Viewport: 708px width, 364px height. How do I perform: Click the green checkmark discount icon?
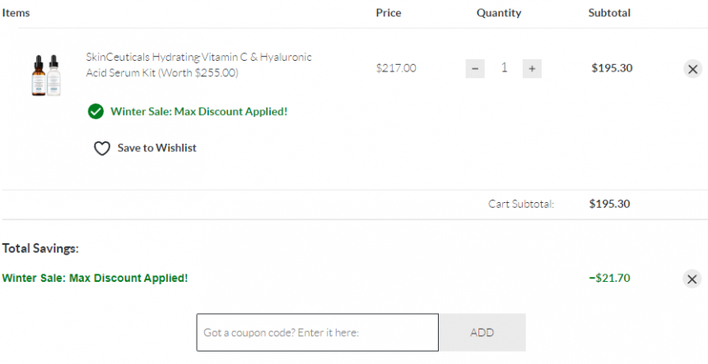coord(96,112)
